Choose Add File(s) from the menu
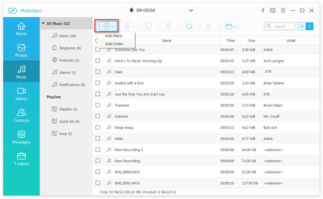This screenshot has height=199, width=323. point(114,36)
